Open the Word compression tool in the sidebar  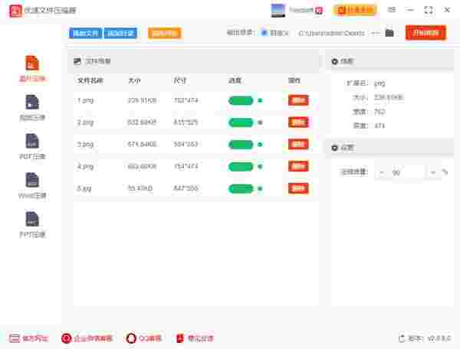32,185
